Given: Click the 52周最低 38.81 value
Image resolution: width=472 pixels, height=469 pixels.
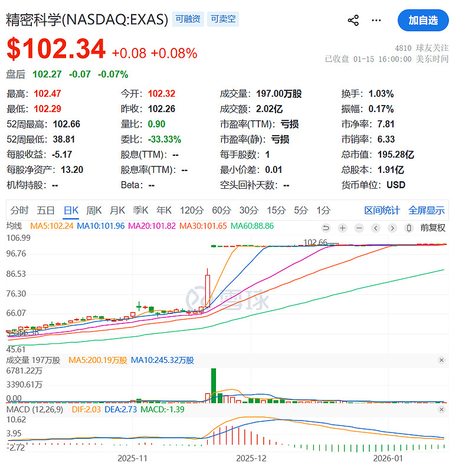Looking at the screenshot, I should pos(41,139).
